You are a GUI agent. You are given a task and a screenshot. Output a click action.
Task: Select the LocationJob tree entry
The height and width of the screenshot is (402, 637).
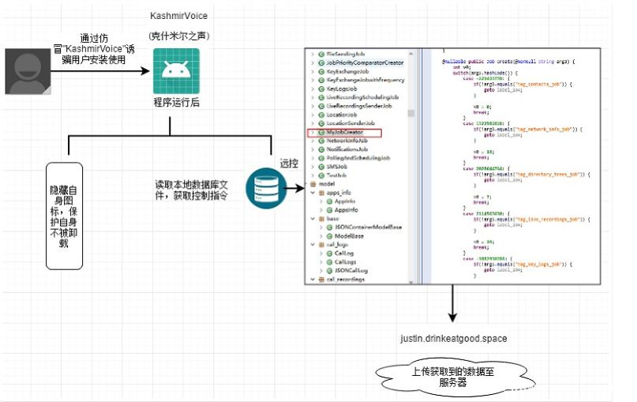point(345,115)
